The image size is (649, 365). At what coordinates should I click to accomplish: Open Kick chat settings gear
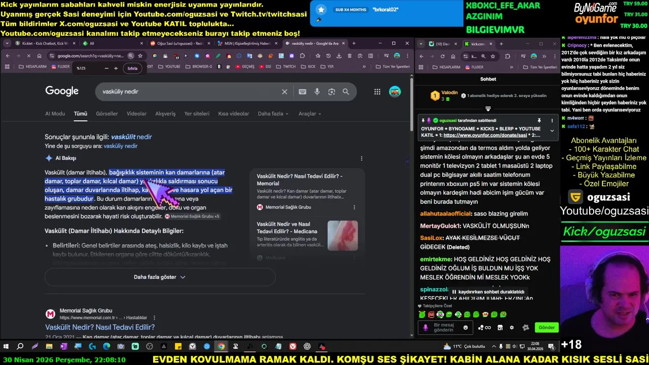[x=512, y=327]
